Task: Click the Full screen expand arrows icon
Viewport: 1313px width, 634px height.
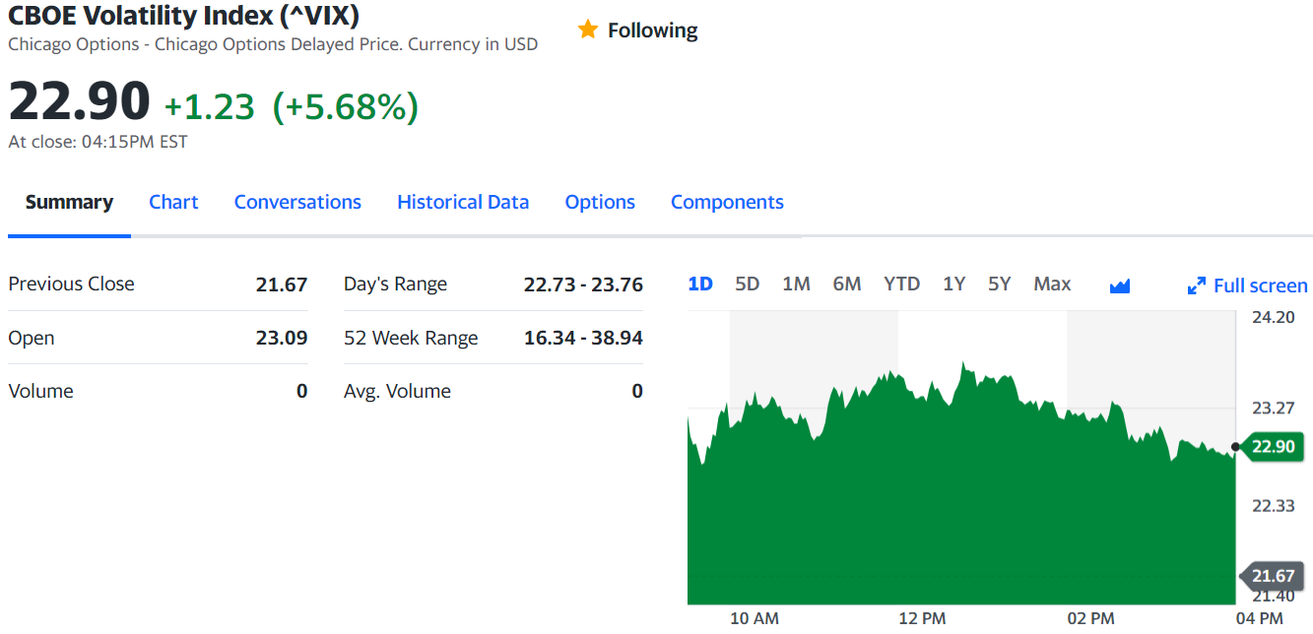Action: [1197, 286]
